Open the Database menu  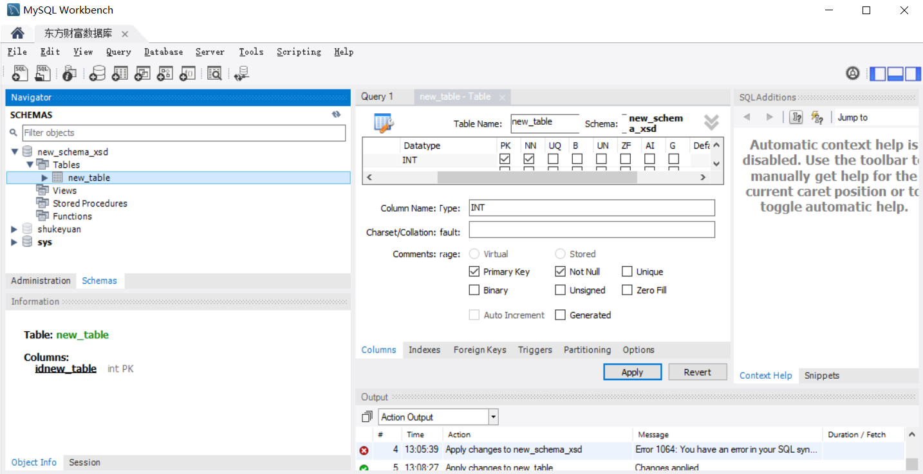coord(163,52)
